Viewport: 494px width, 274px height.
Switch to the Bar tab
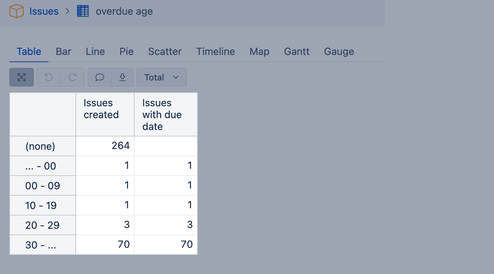pos(64,52)
